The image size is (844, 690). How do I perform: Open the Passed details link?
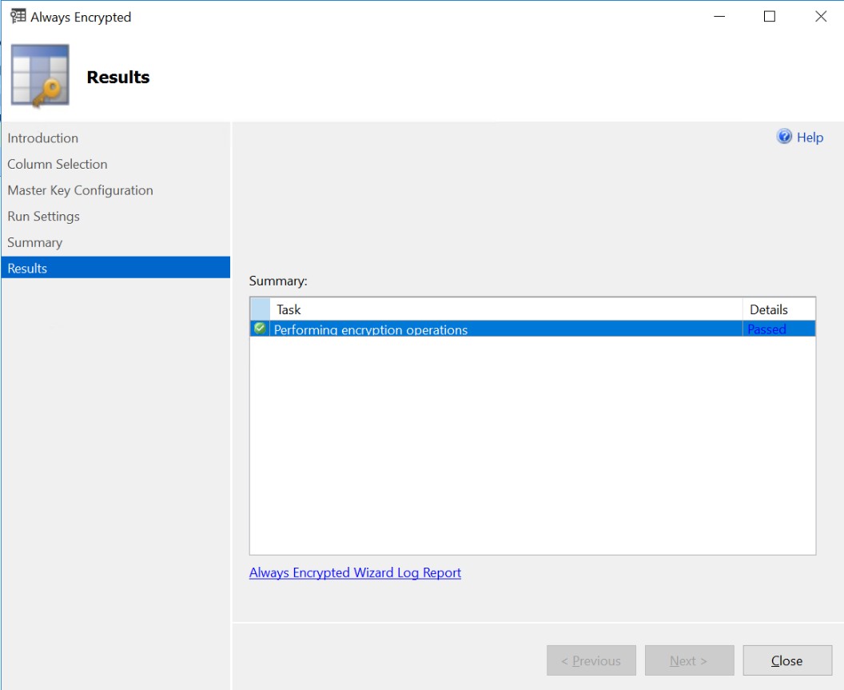[766, 329]
